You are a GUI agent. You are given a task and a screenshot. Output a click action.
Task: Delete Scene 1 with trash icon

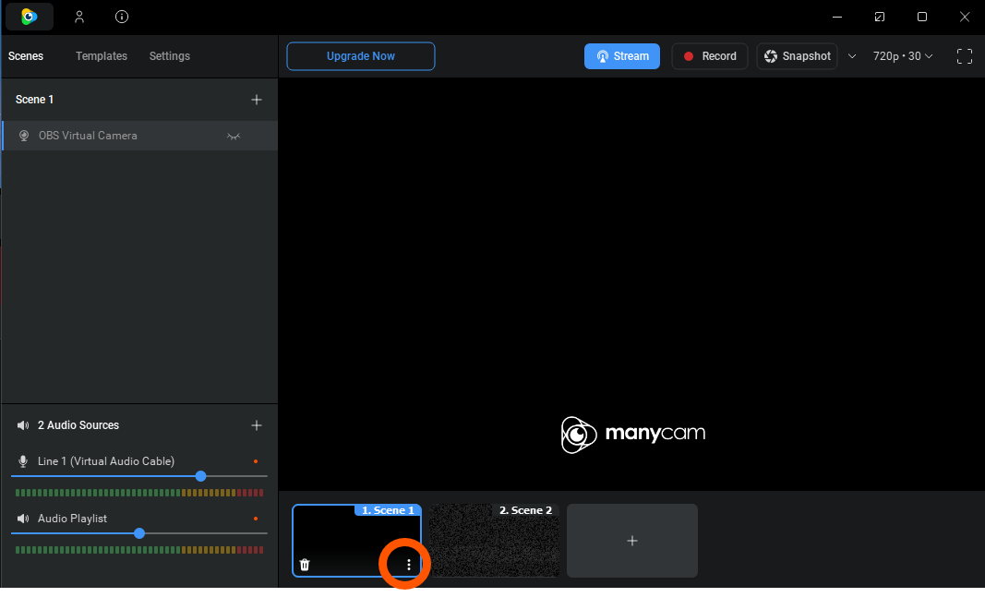coord(305,565)
